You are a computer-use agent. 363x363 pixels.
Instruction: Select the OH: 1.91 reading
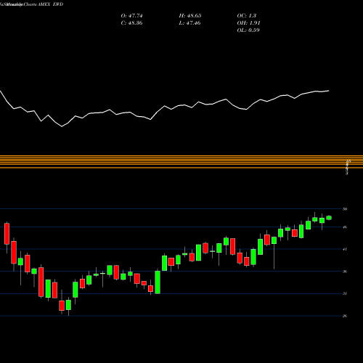[x=248, y=23]
